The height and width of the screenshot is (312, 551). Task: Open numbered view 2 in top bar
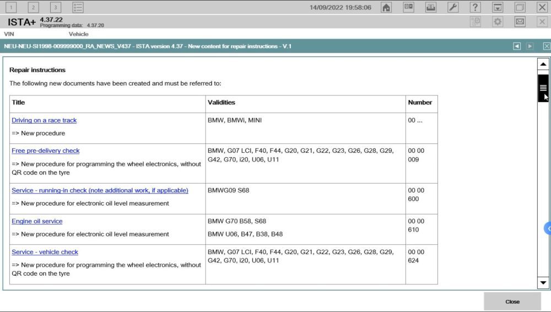coord(34,7)
